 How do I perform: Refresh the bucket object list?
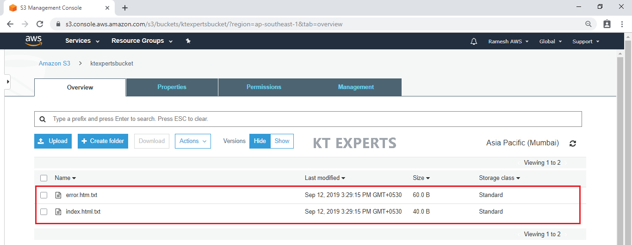573,143
